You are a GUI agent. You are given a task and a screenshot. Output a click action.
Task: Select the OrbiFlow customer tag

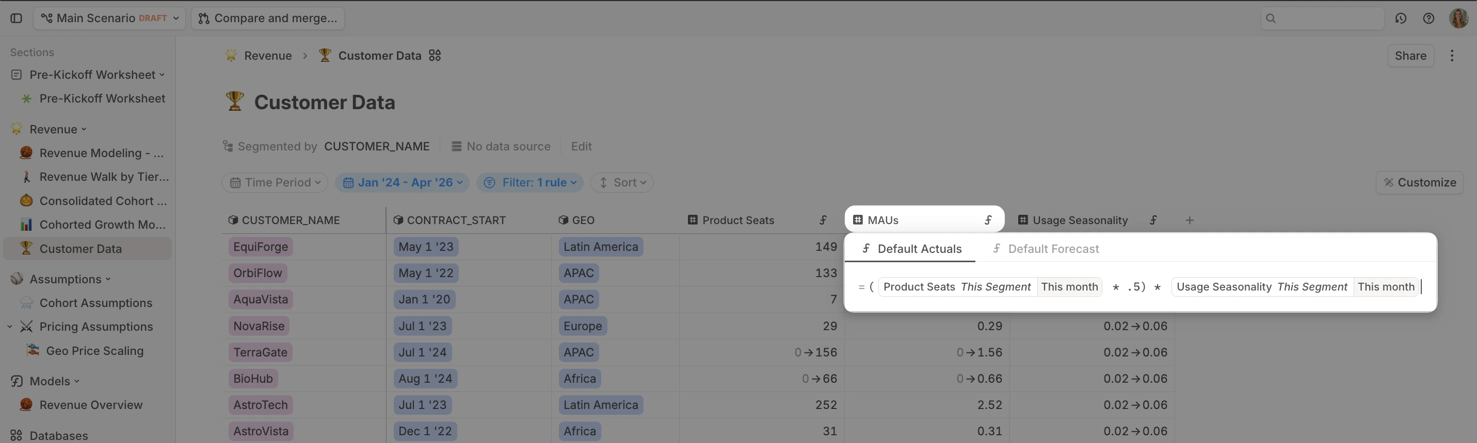click(258, 274)
